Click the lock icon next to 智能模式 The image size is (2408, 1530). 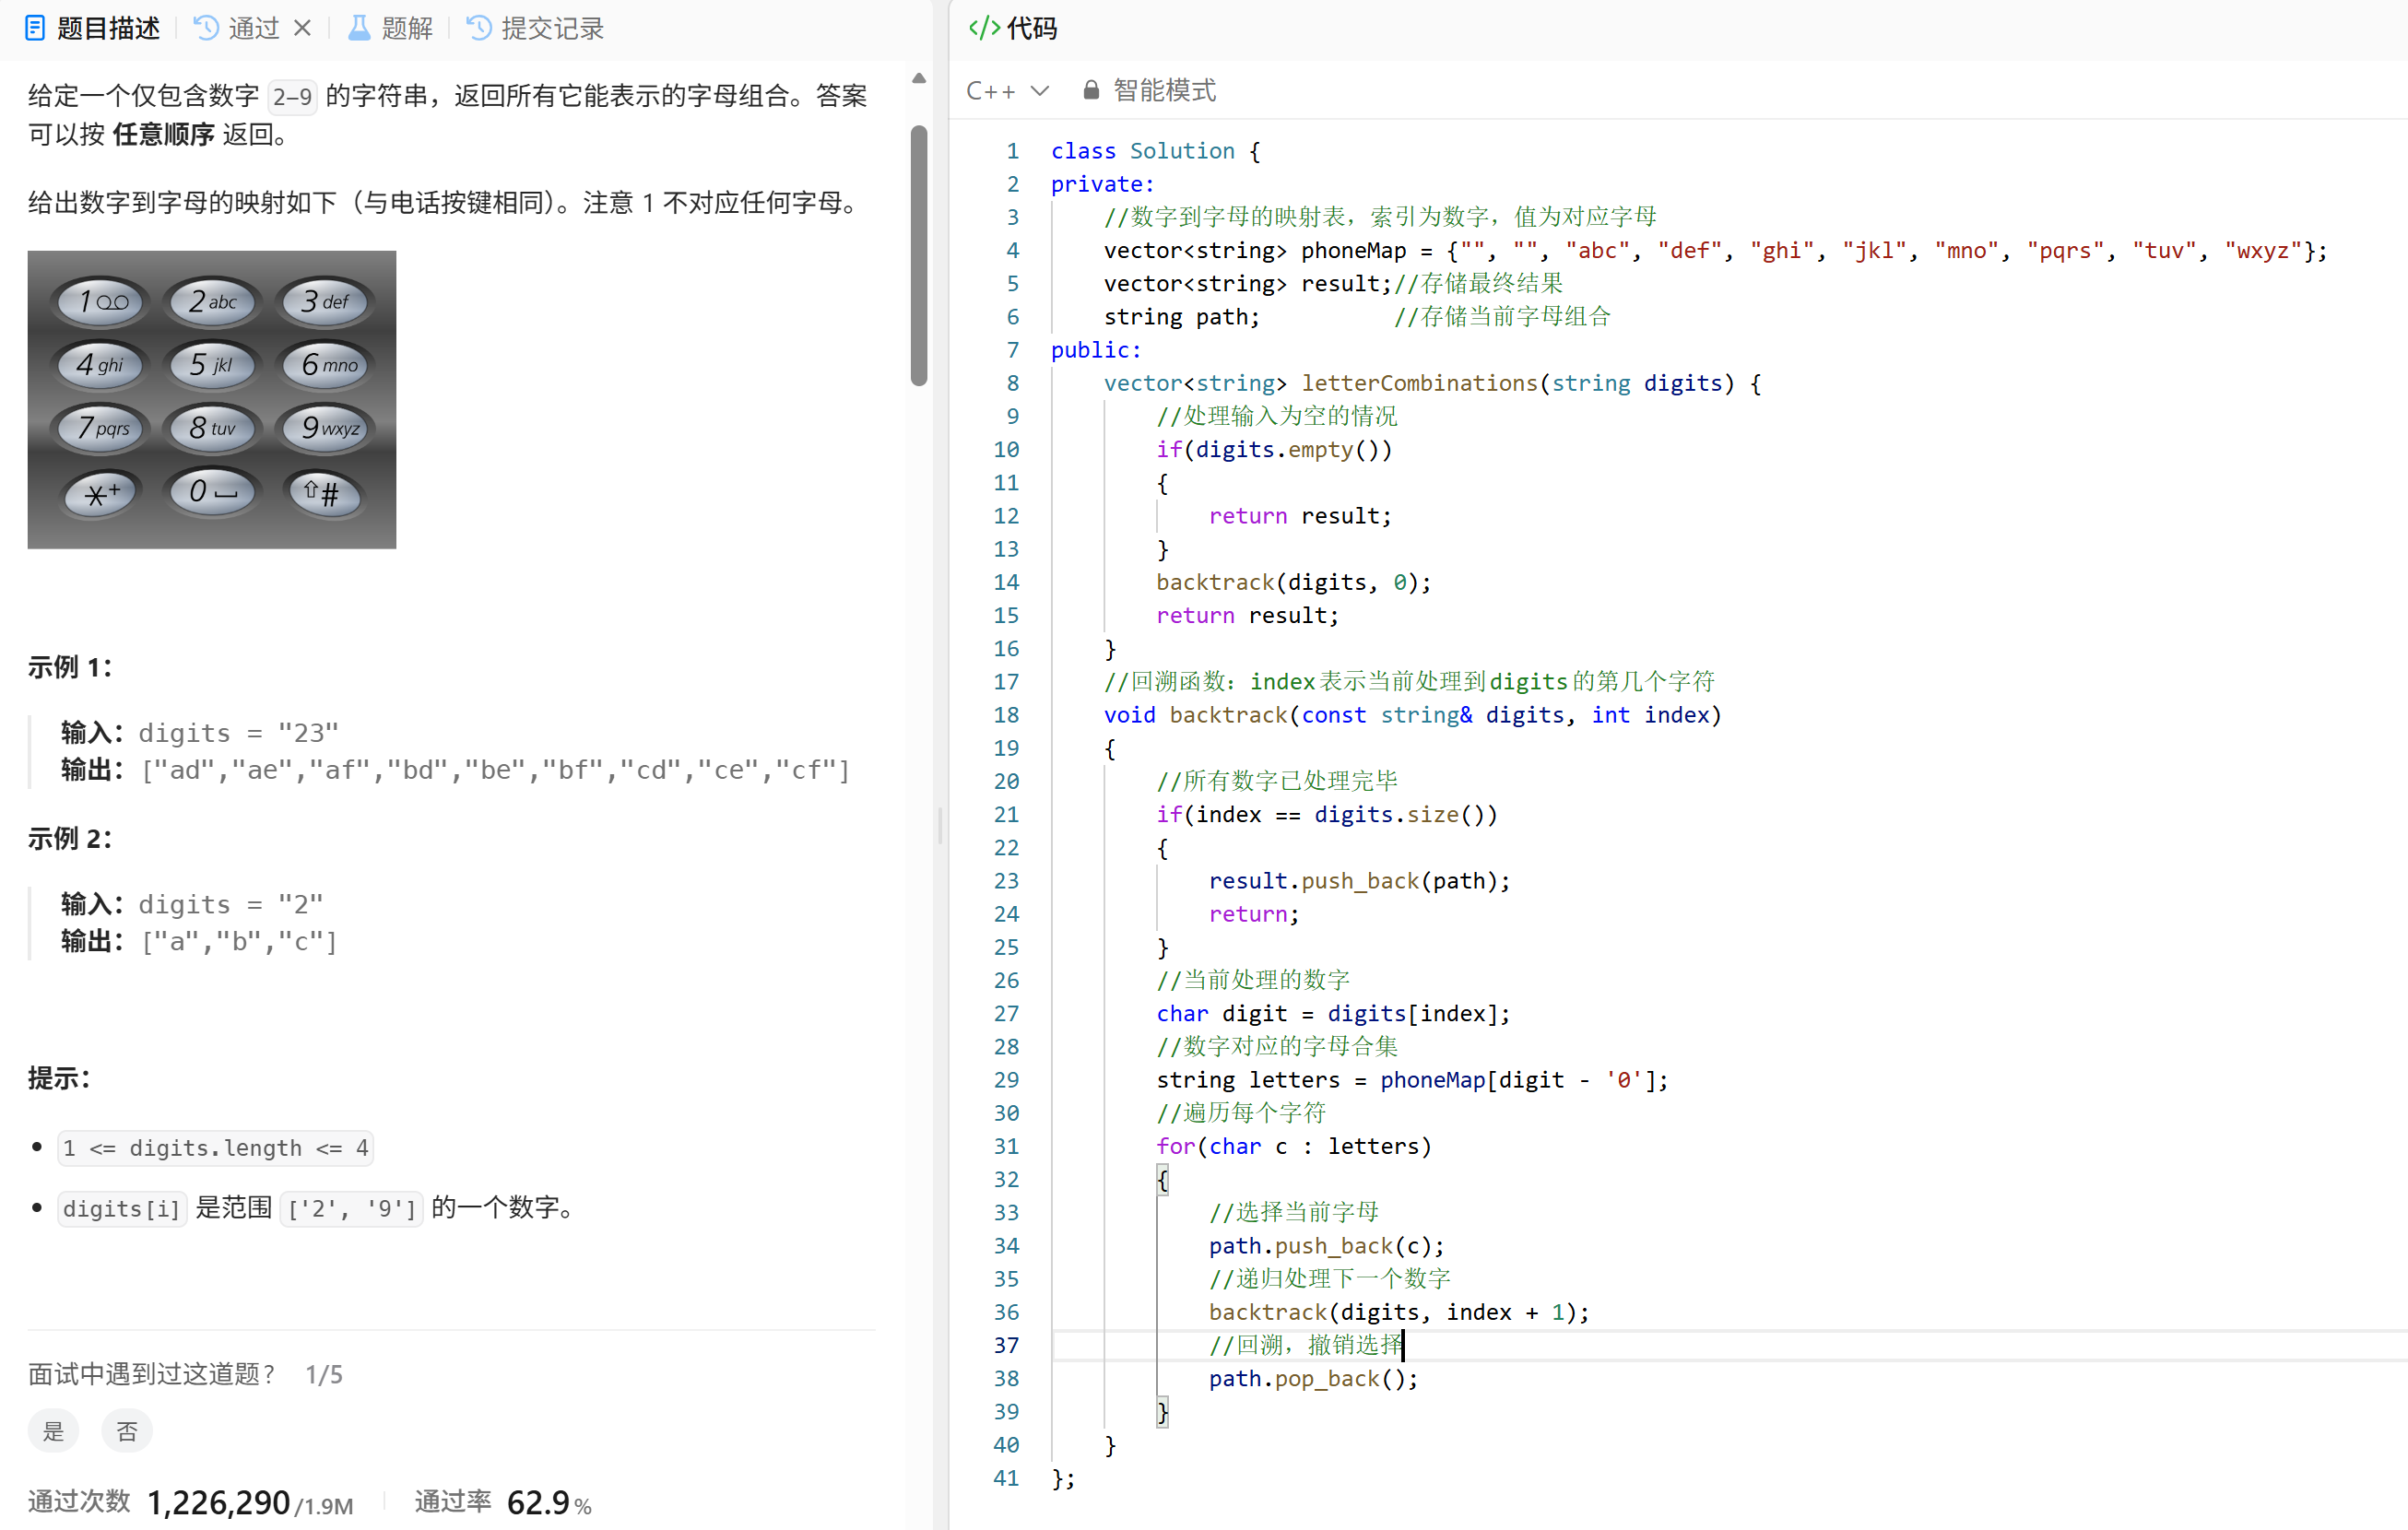[1091, 91]
